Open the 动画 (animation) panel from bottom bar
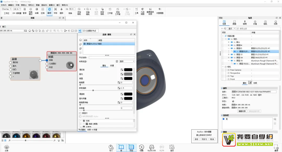The image size is (282, 152). [141, 148]
